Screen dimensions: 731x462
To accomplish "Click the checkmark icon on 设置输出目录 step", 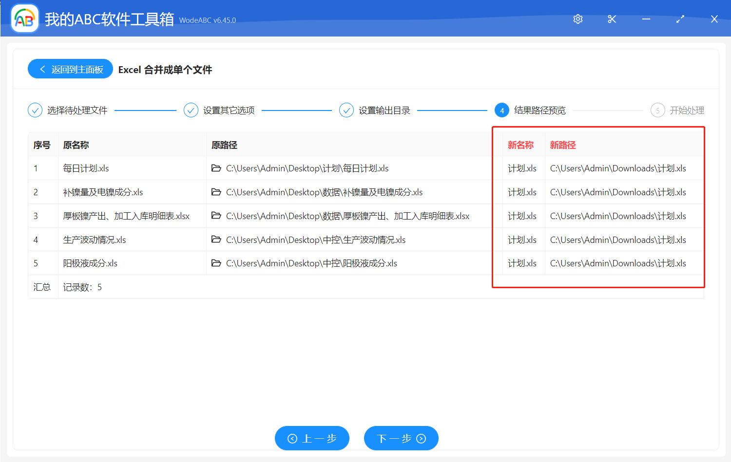I will tap(346, 110).
